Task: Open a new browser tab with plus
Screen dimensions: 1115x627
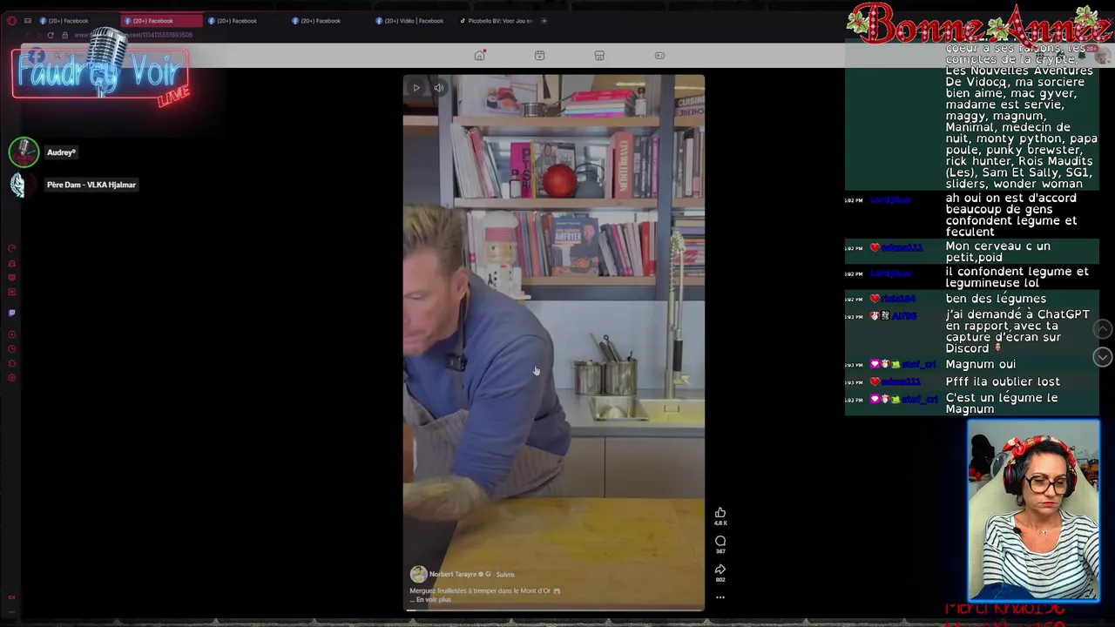Action: [x=544, y=21]
